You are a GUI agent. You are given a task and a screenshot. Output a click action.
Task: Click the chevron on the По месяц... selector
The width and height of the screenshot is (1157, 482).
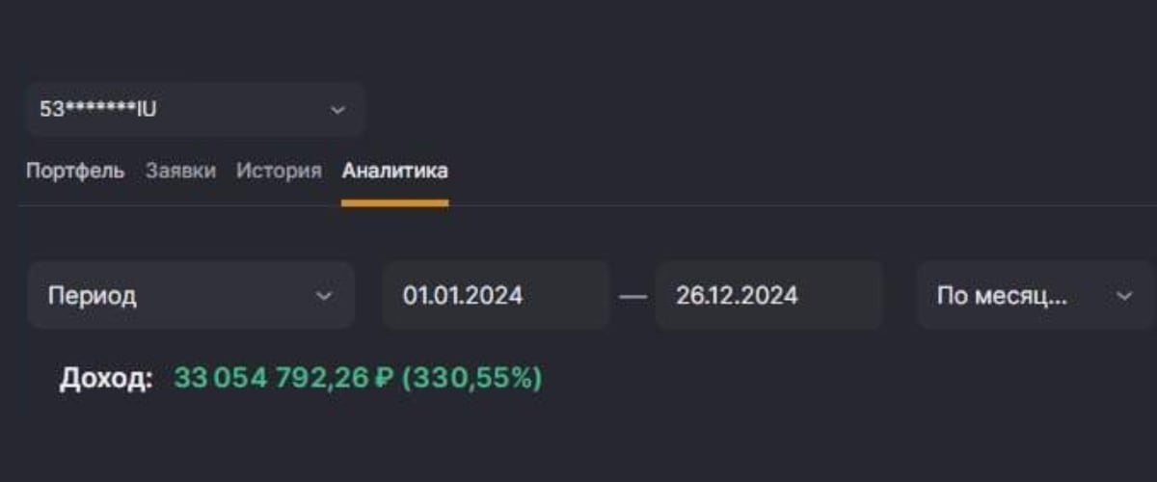(x=1124, y=295)
